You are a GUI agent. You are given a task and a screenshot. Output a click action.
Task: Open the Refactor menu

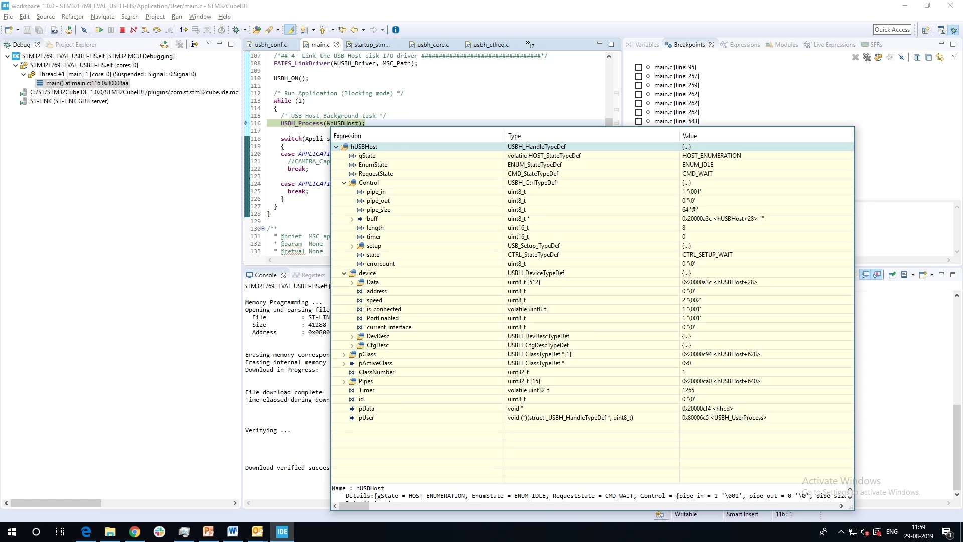[73, 17]
